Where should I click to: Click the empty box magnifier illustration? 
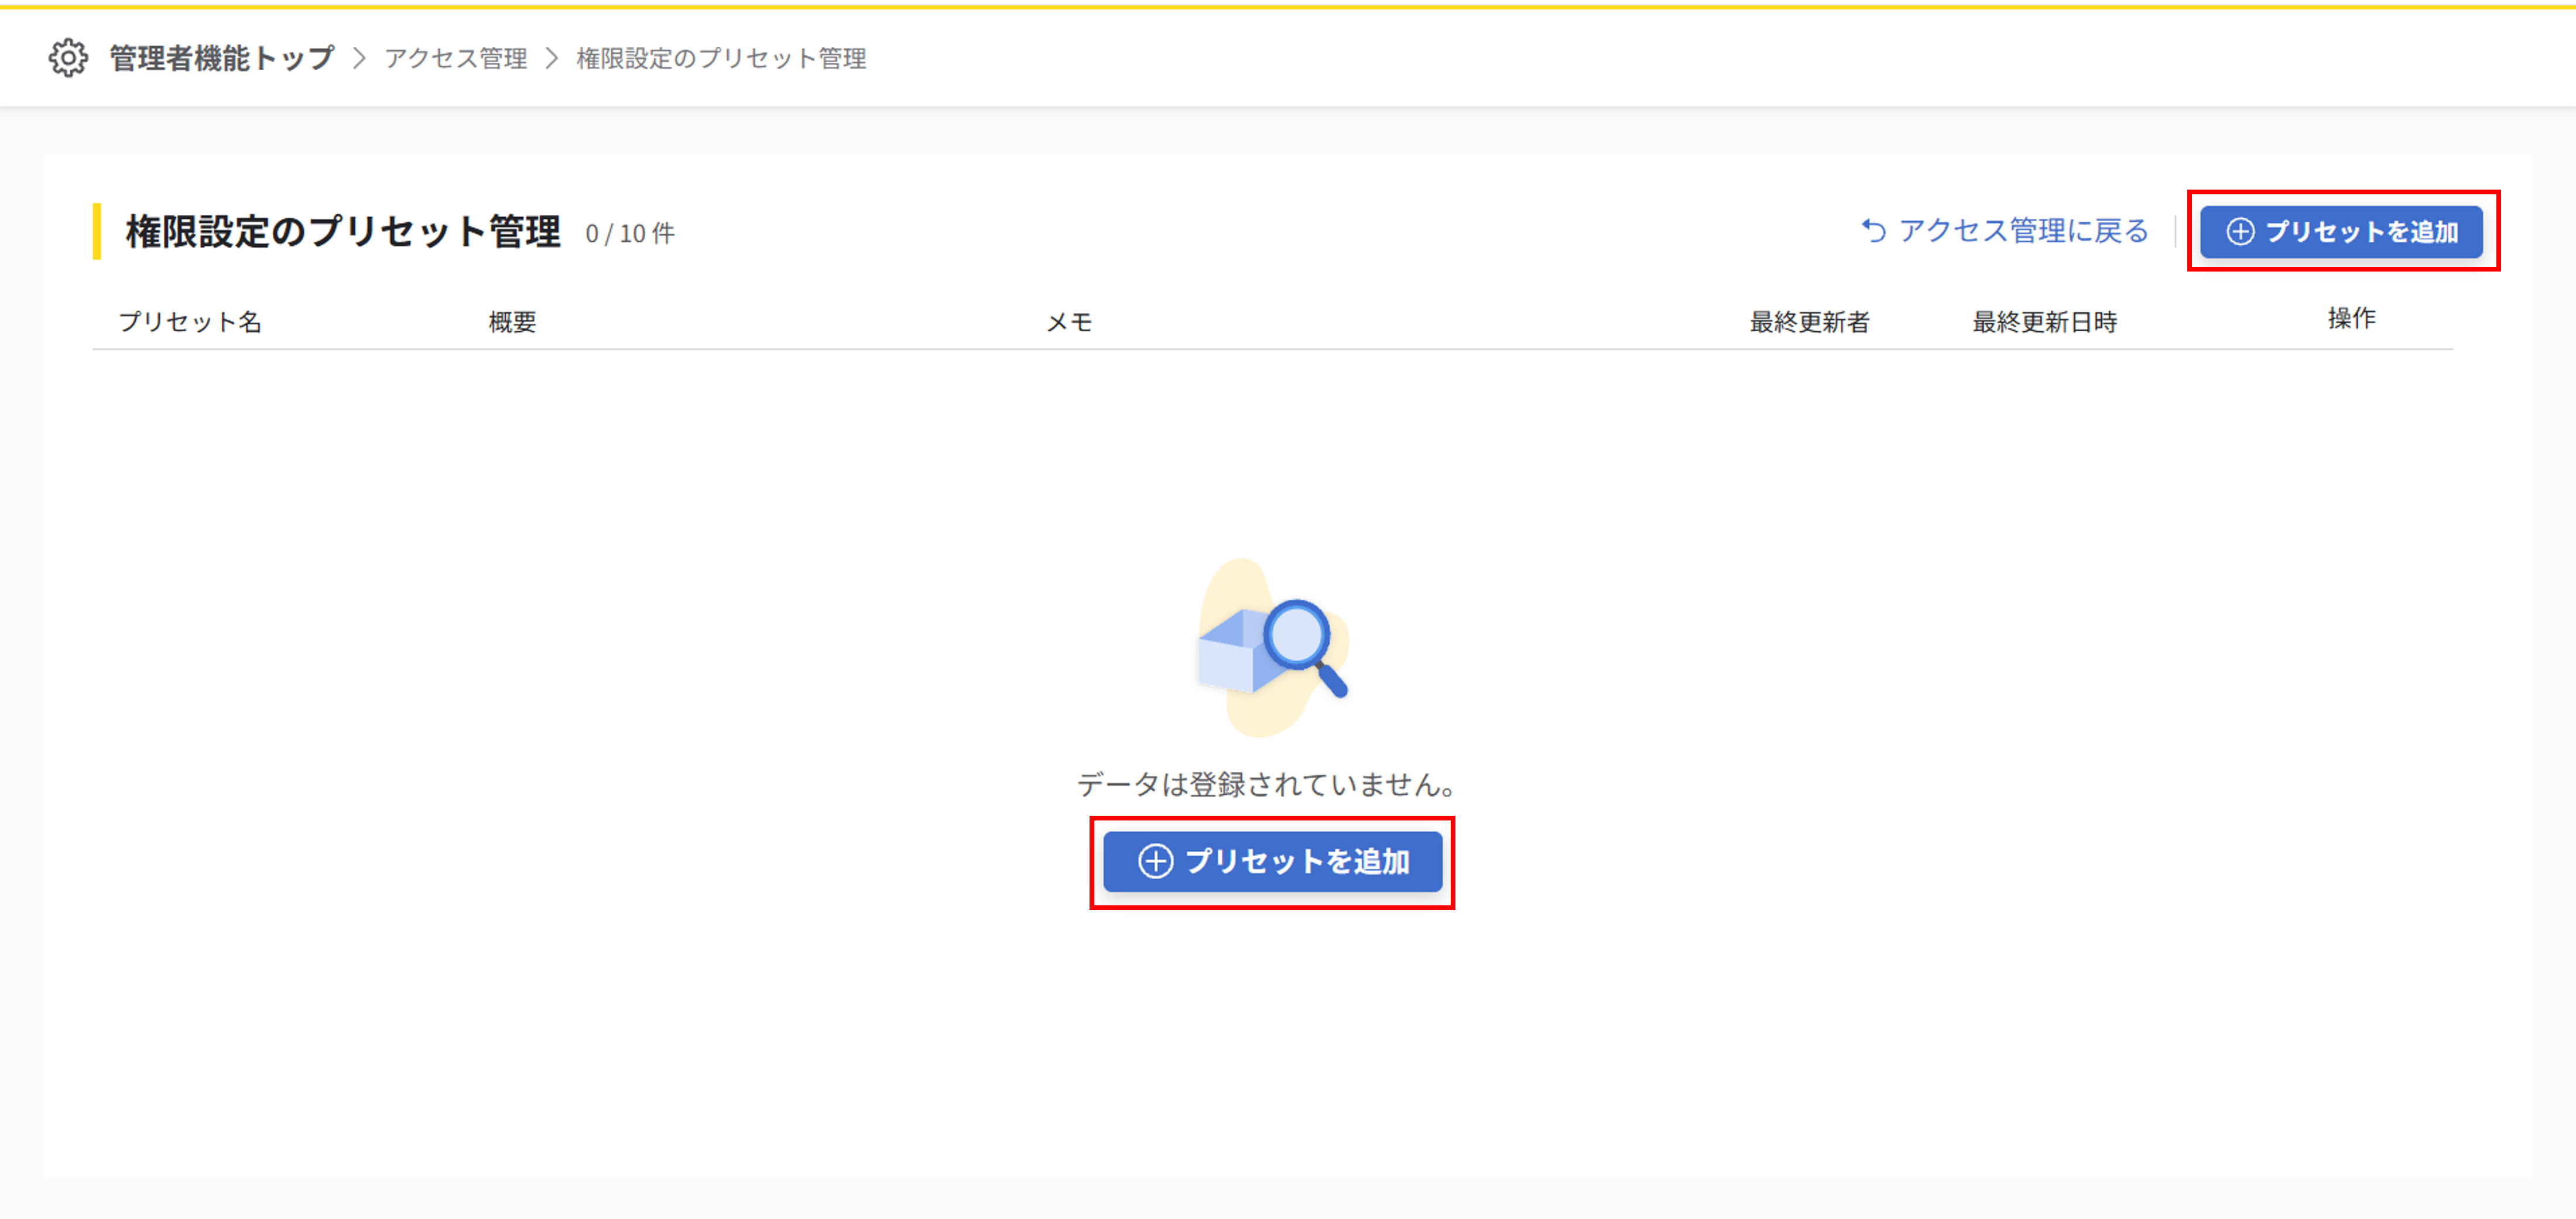(1273, 648)
